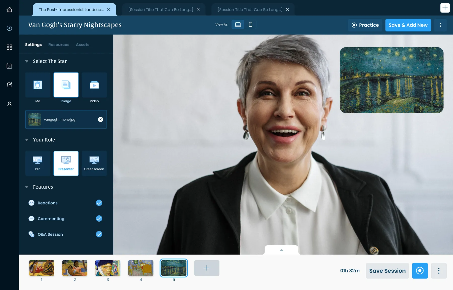Image resolution: width=453 pixels, height=290 pixels.
Task: Remove vangogh_rhone.jpg file
Action: [x=100, y=119]
